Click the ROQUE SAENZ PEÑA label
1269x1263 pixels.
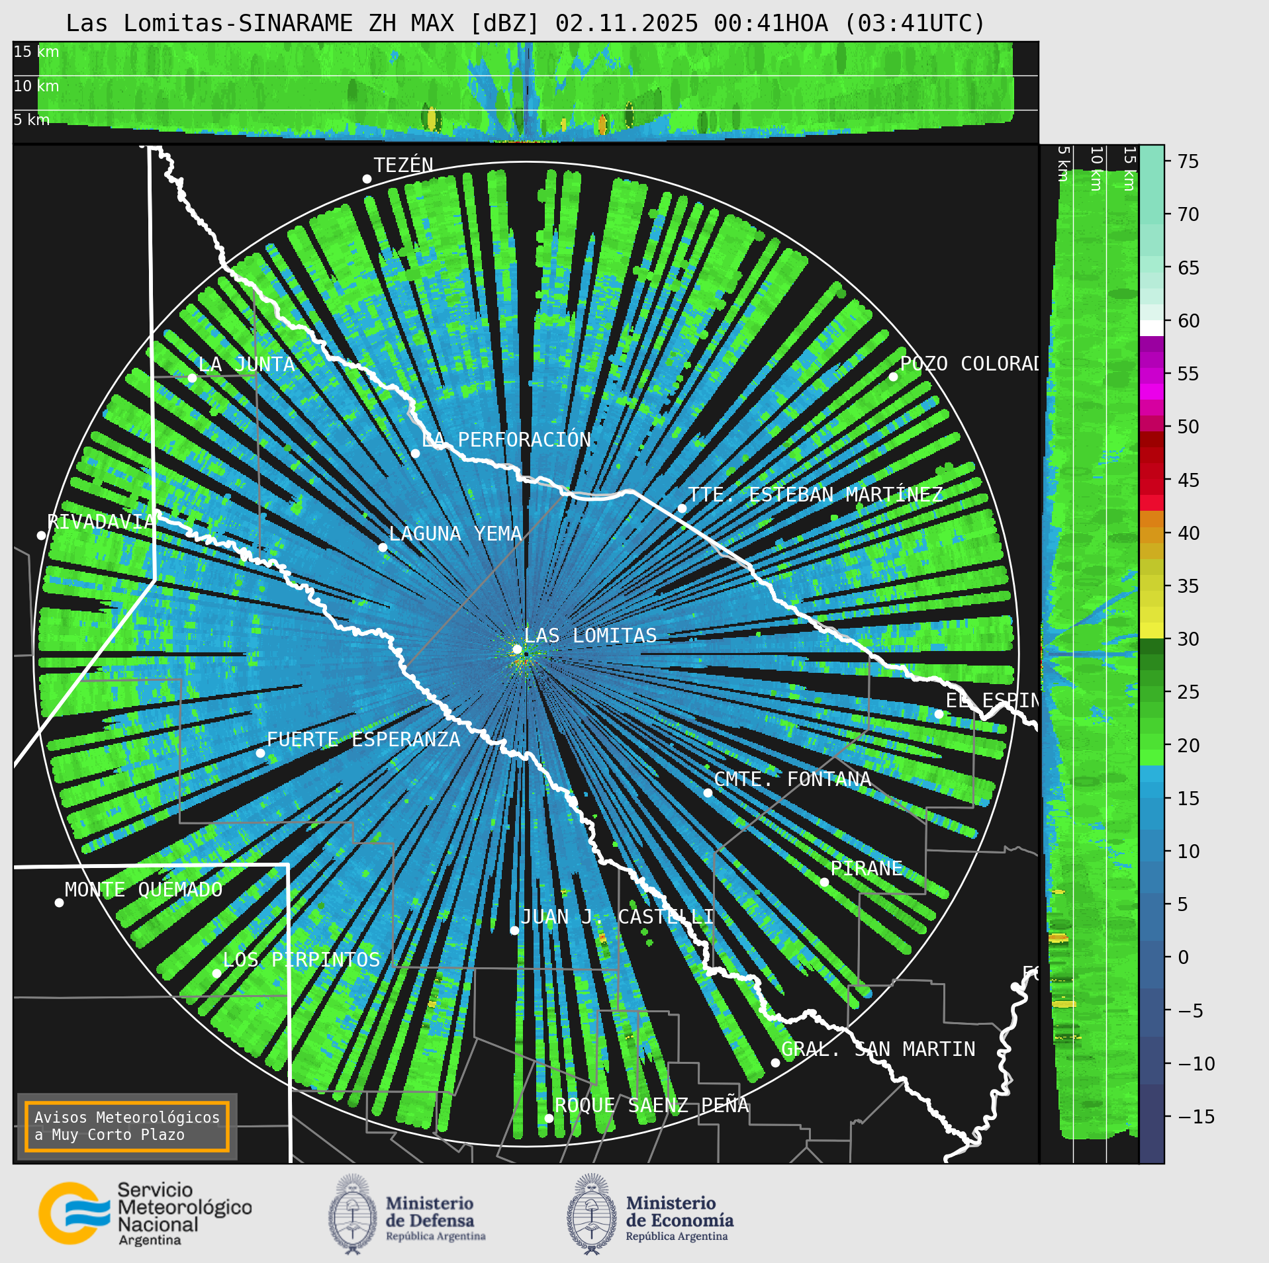point(652,1105)
